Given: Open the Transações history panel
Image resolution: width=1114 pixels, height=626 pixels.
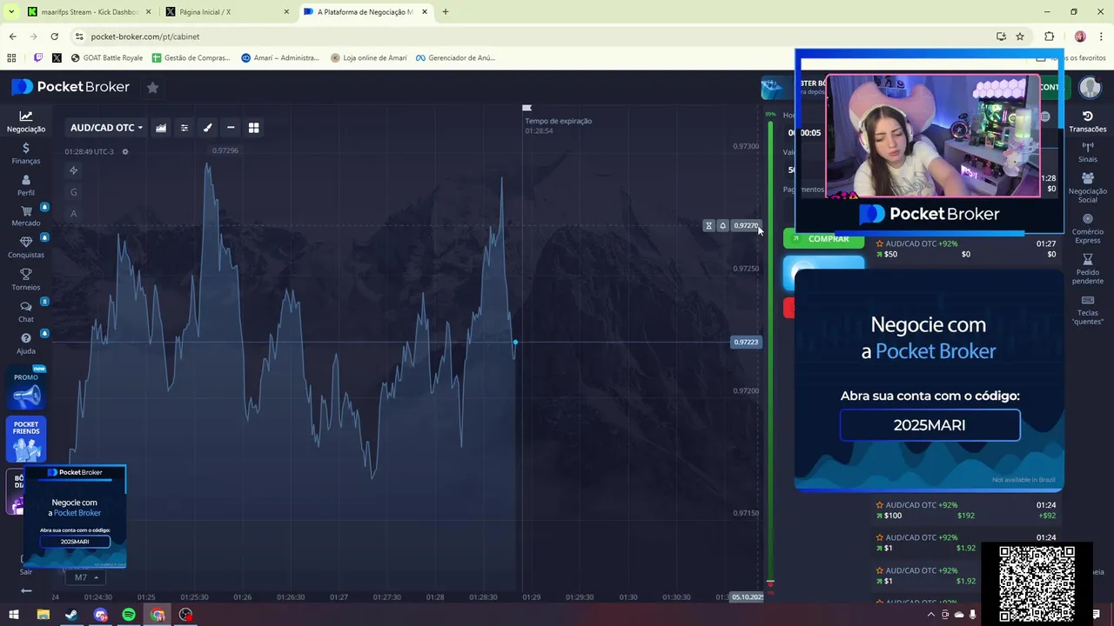Looking at the screenshot, I should point(1088,122).
